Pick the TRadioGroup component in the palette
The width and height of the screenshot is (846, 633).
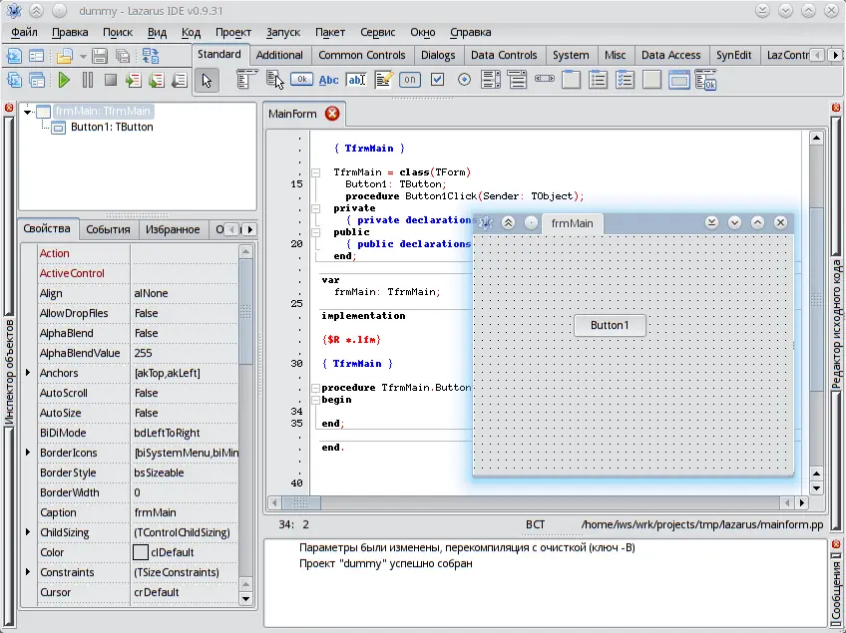click(598, 80)
